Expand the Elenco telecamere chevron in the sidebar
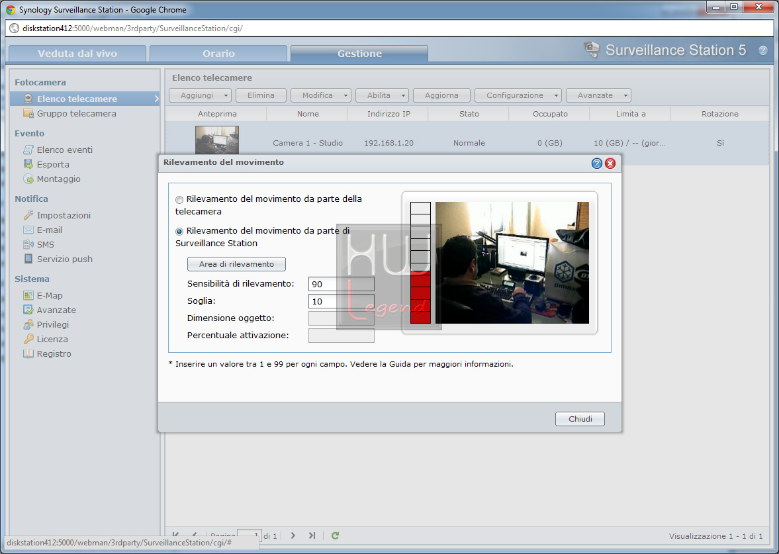This screenshot has height=554, width=779. tap(156, 99)
